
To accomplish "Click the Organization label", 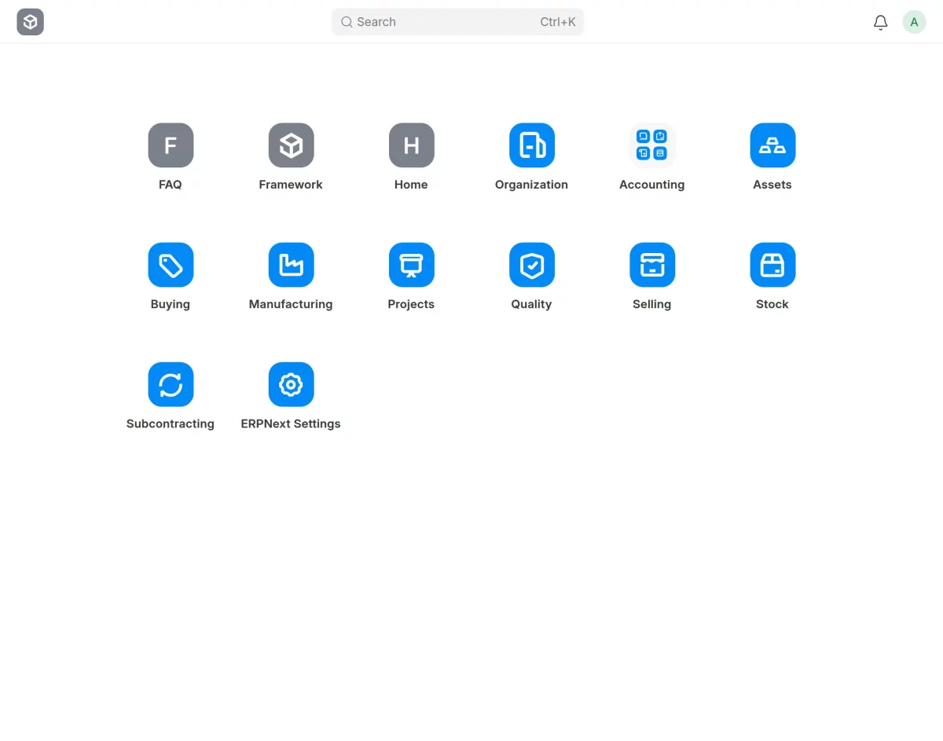I will tap(531, 185).
